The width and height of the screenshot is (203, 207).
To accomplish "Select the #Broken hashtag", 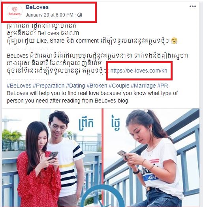I will 97,86.
